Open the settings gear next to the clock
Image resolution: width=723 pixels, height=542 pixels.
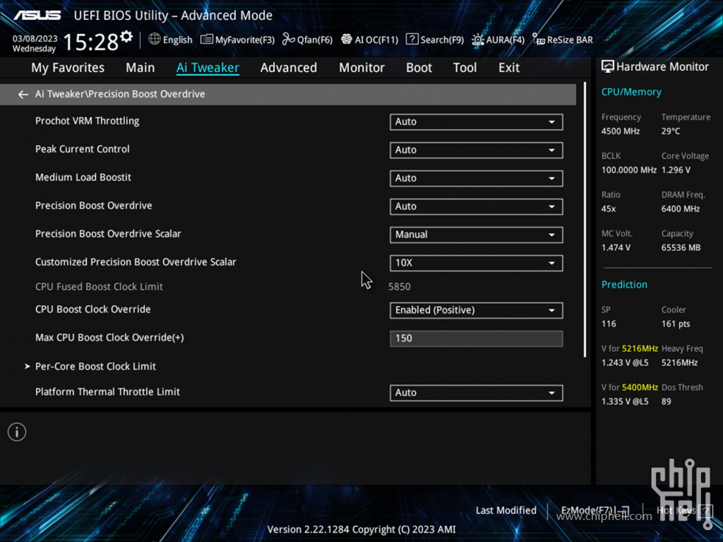[x=126, y=37]
